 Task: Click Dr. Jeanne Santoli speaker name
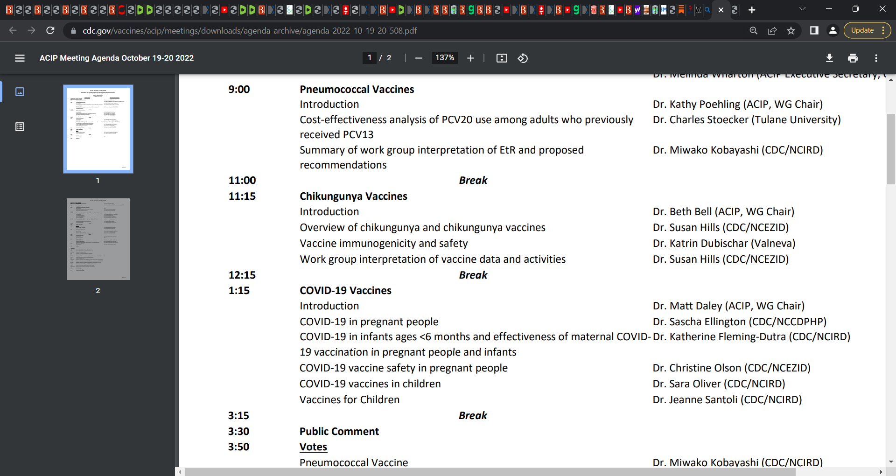coord(727,400)
